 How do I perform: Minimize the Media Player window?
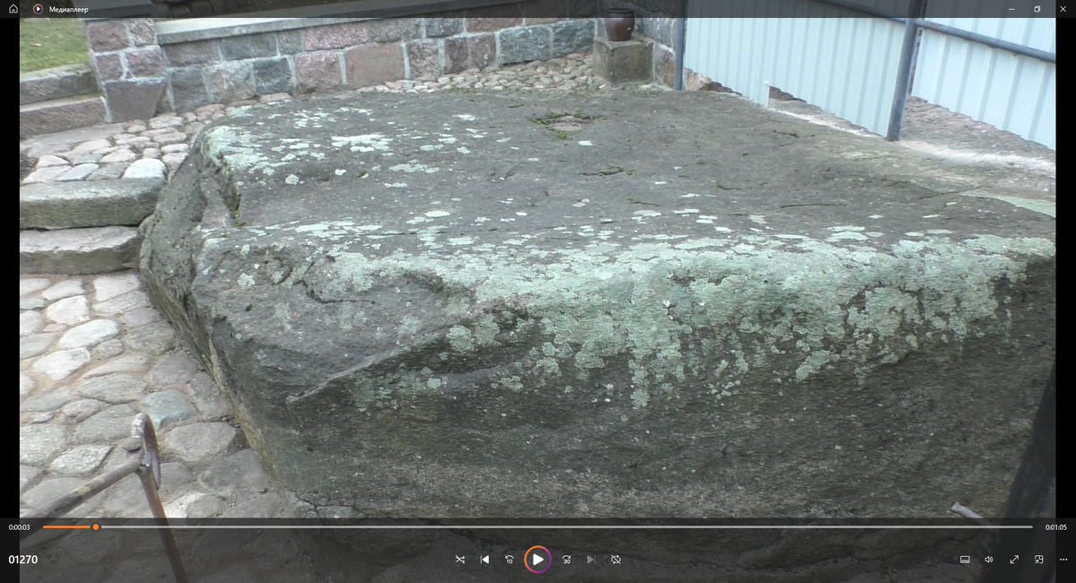(x=1013, y=9)
